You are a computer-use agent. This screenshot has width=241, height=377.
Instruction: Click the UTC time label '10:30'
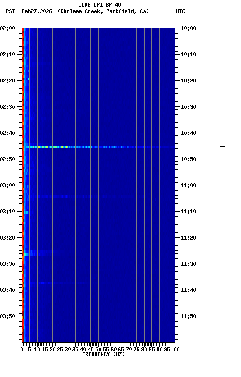189,107
